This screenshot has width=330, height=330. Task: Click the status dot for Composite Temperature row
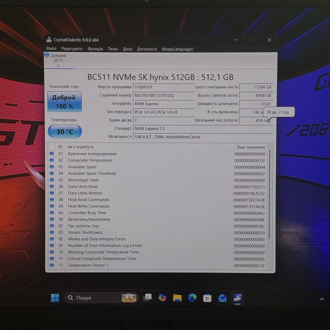pos(51,160)
